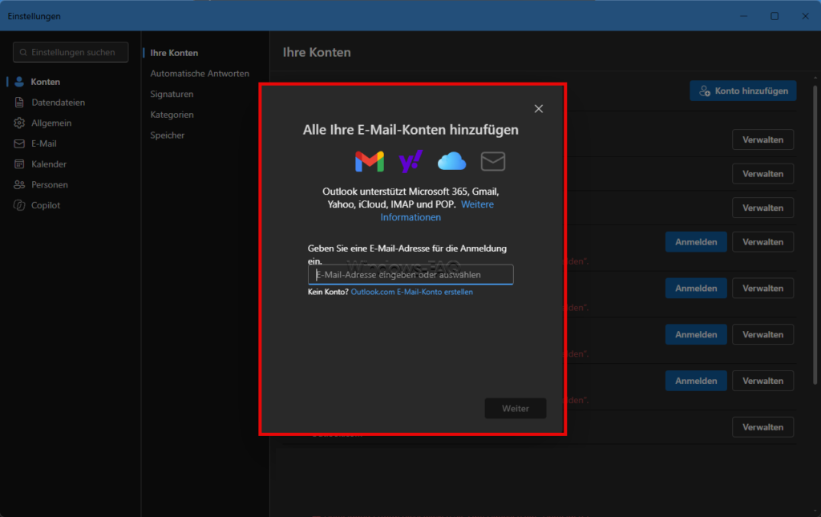
Task: Select Automatische Antworten subpage
Action: (x=200, y=73)
